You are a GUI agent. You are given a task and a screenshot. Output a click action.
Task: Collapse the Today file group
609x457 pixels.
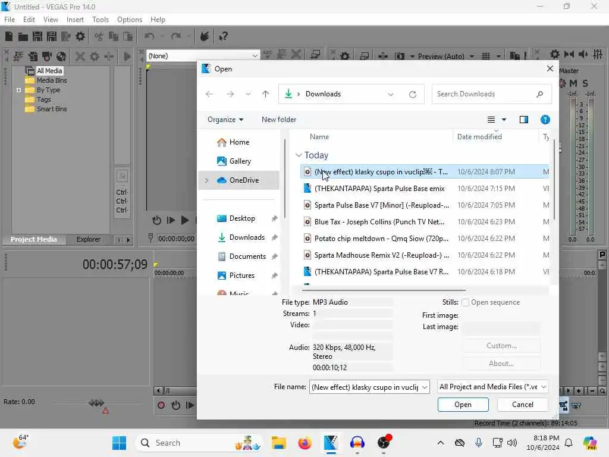click(299, 155)
